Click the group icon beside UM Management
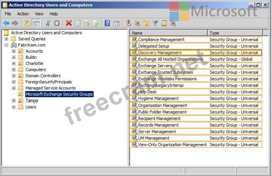This screenshot has width=272, height=176. 134,138
